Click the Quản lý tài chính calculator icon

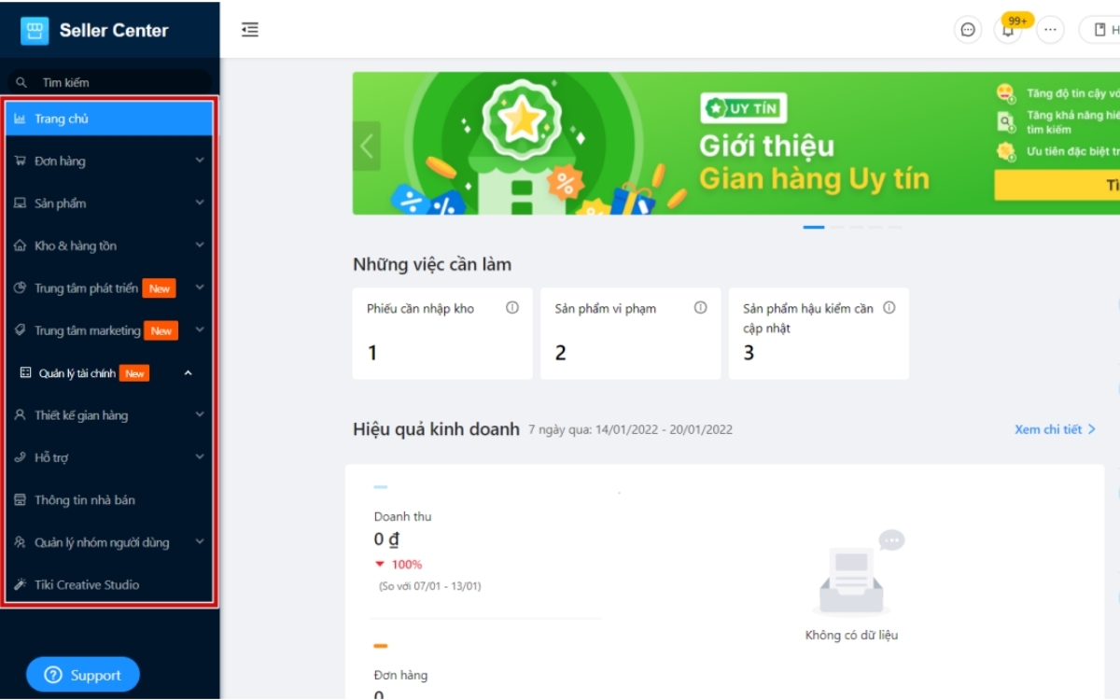point(26,373)
